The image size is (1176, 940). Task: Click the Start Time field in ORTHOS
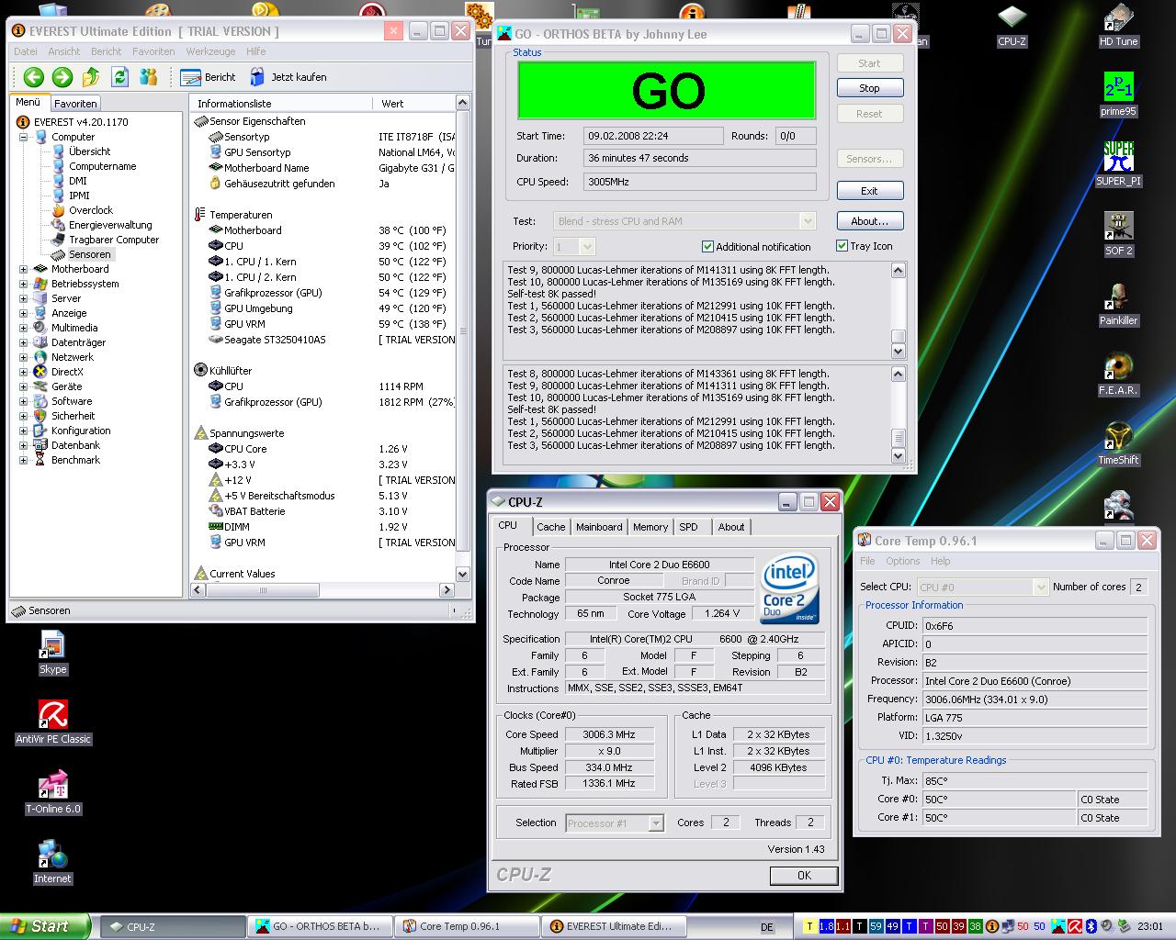(653, 136)
